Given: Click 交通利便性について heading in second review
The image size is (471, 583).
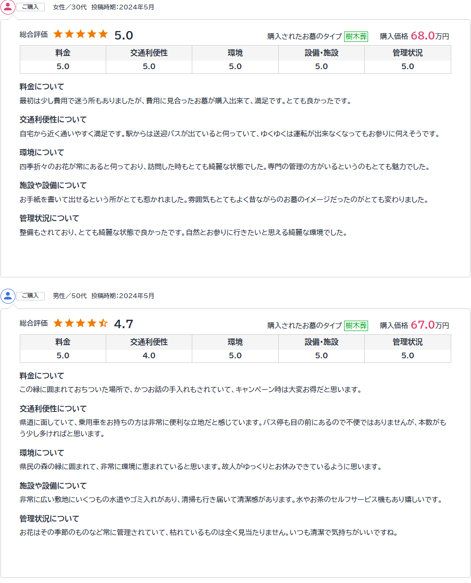Looking at the screenshot, I should [x=53, y=409].
